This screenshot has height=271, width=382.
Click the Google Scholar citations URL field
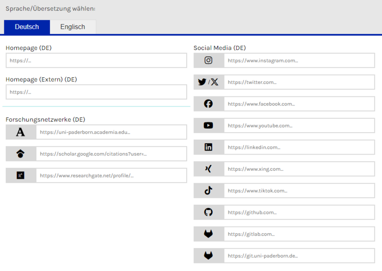tap(111, 154)
